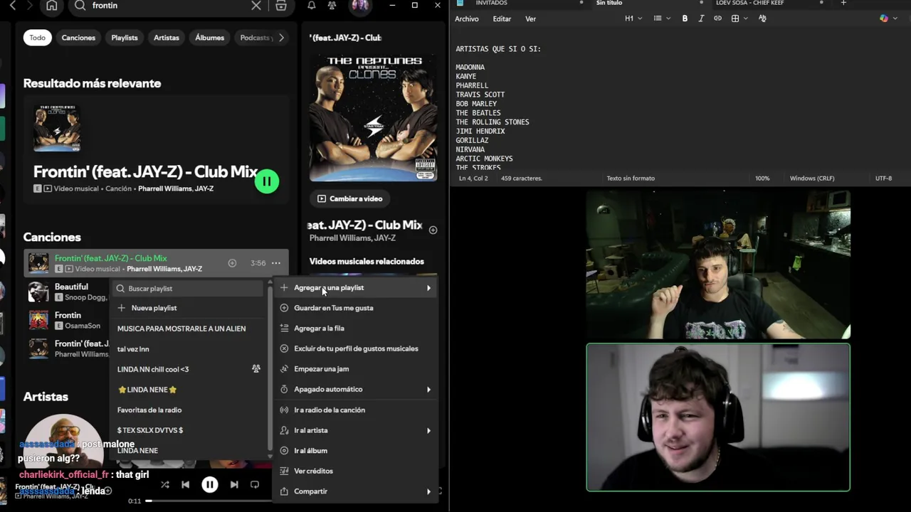Open Notepad 'Editar' menu

click(x=502, y=19)
